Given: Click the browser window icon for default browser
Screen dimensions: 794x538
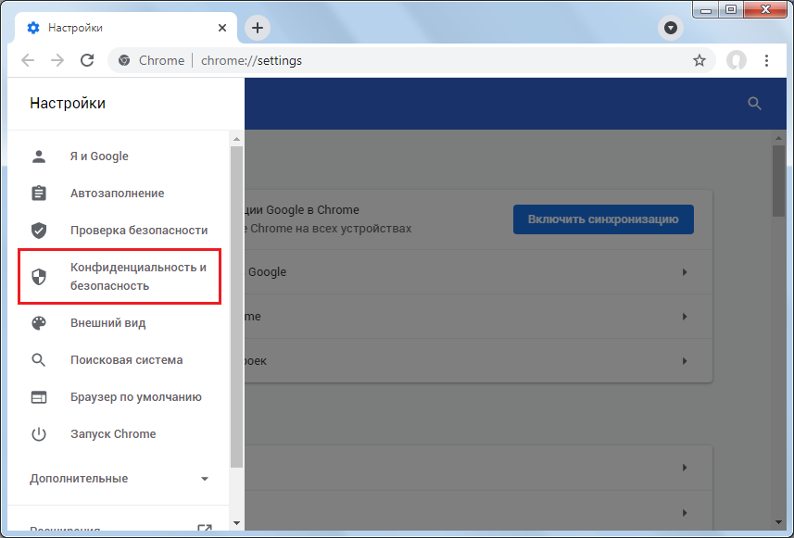Looking at the screenshot, I should click(39, 397).
